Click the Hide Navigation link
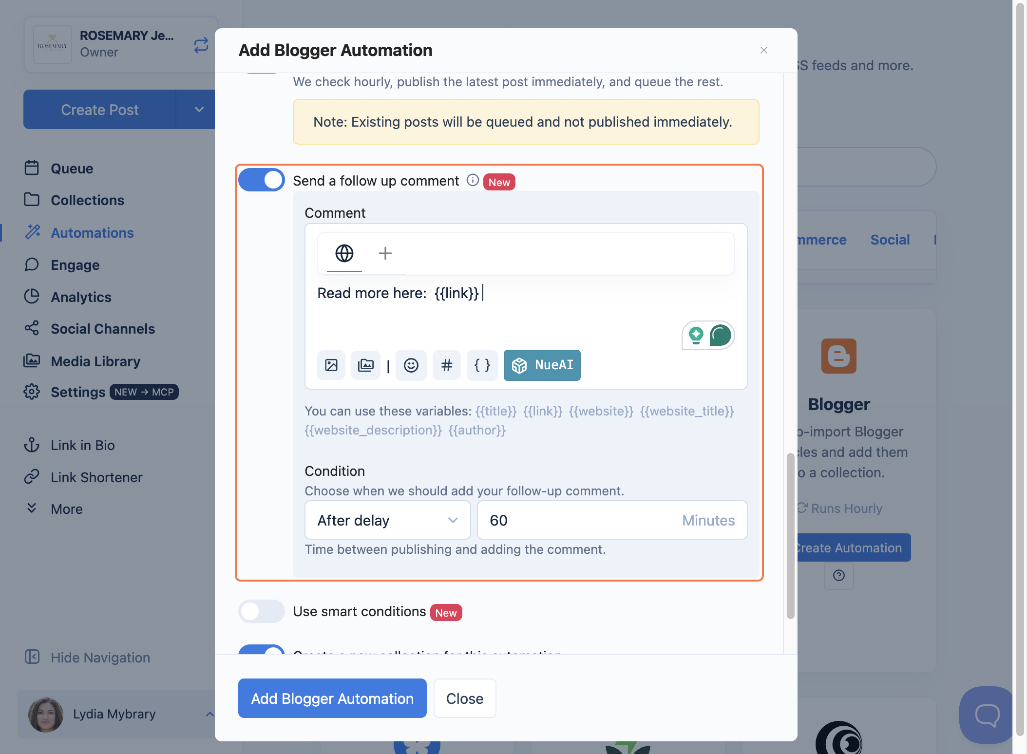This screenshot has width=1027, height=754. pyautogui.click(x=100, y=657)
